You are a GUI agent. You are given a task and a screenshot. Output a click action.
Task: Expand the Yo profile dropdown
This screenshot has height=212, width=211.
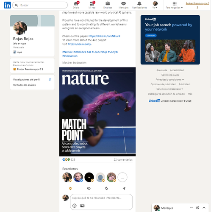tap(155, 5)
